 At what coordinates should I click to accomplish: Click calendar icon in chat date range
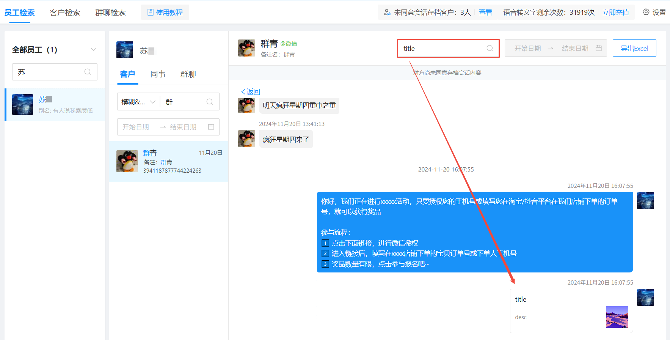point(599,48)
